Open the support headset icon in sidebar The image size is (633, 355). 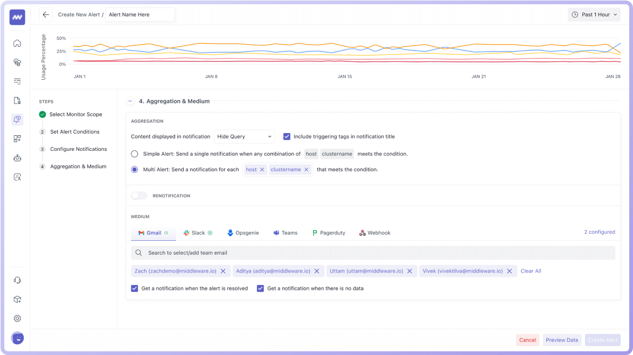[x=17, y=280]
